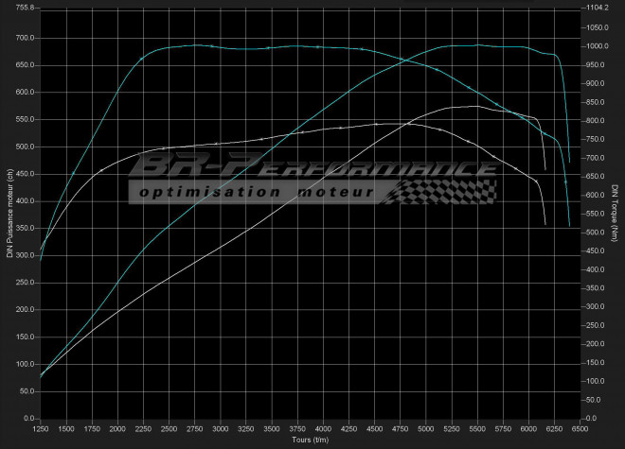Click the cyan power curve peak near 5500 rpm

click(x=477, y=44)
